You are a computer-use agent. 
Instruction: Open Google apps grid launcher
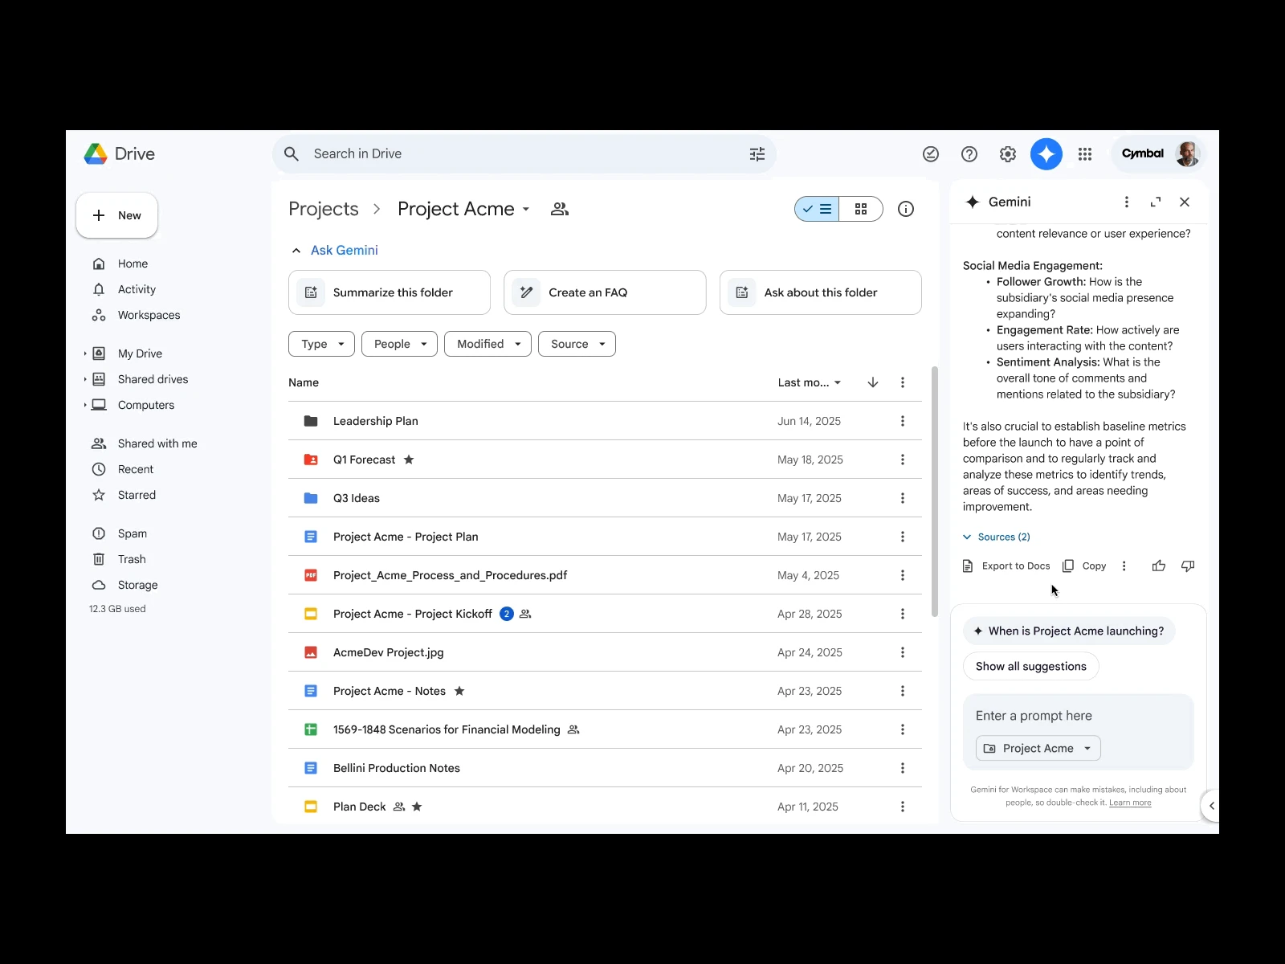coord(1085,154)
